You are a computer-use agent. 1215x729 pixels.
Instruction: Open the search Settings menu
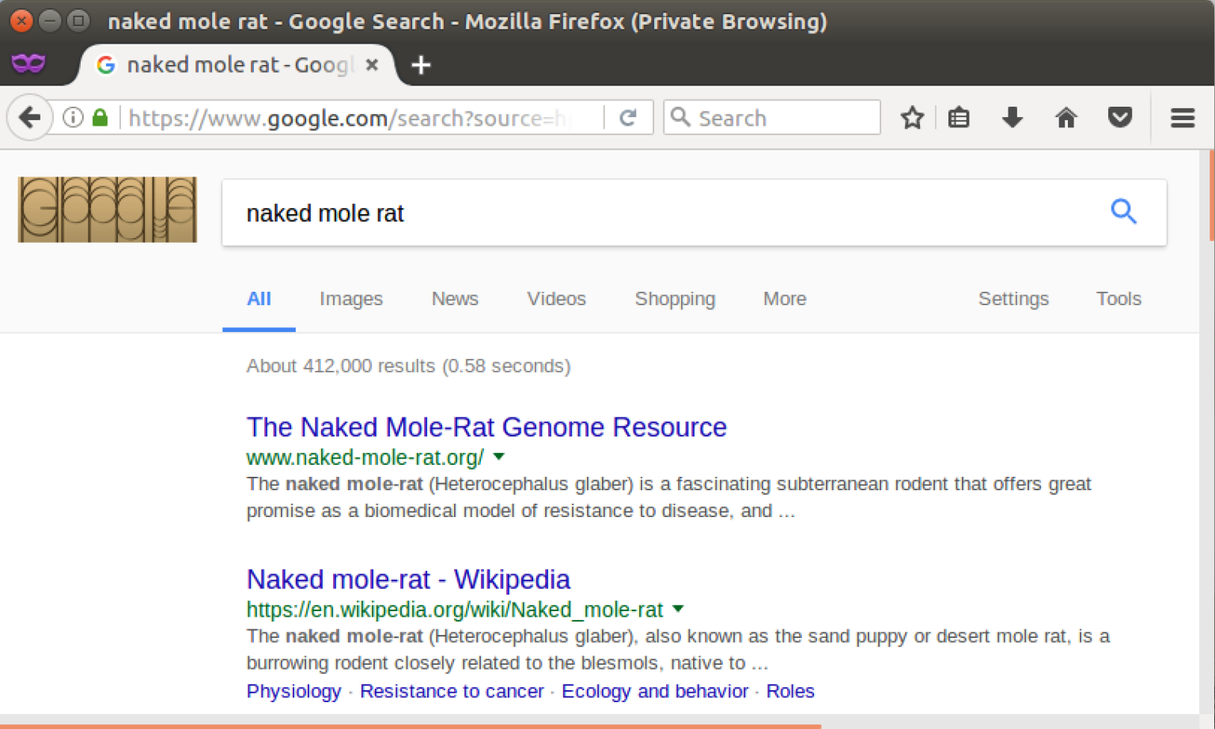pos(1013,299)
